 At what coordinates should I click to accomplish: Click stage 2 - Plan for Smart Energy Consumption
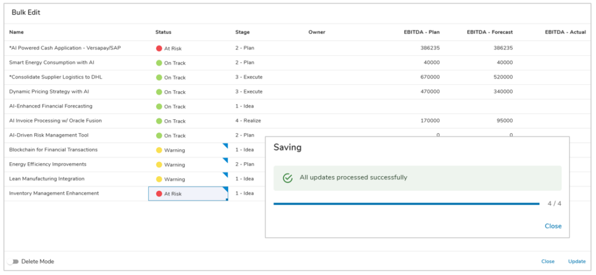[x=245, y=62]
